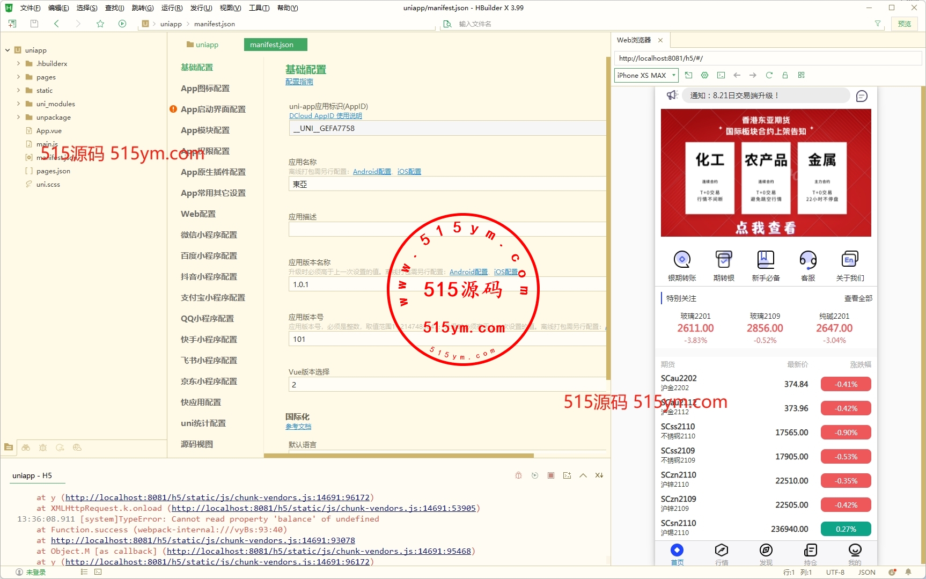Click the debug bug icon in left panel
Image resolution: width=926 pixels, height=579 pixels.
coord(43,448)
